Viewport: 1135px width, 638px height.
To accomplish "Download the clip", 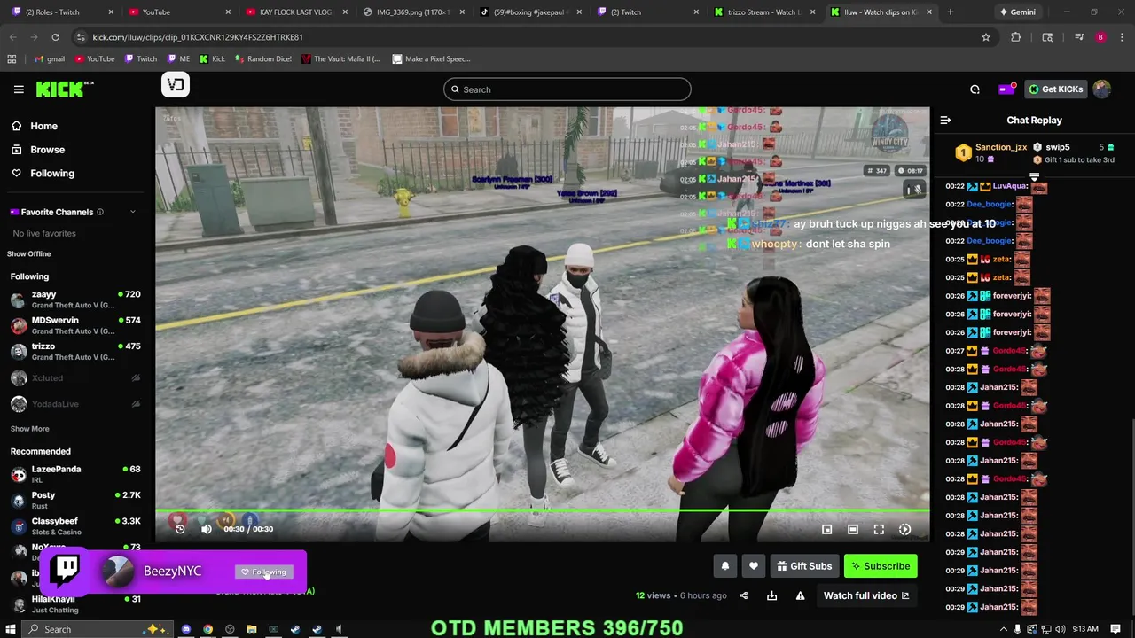I will [x=771, y=595].
